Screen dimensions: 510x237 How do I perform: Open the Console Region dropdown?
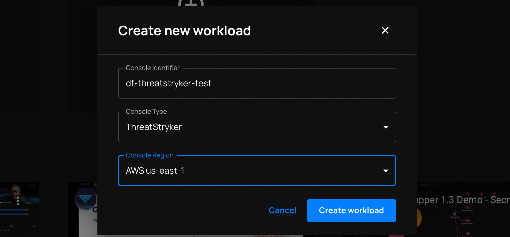coord(257,171)
